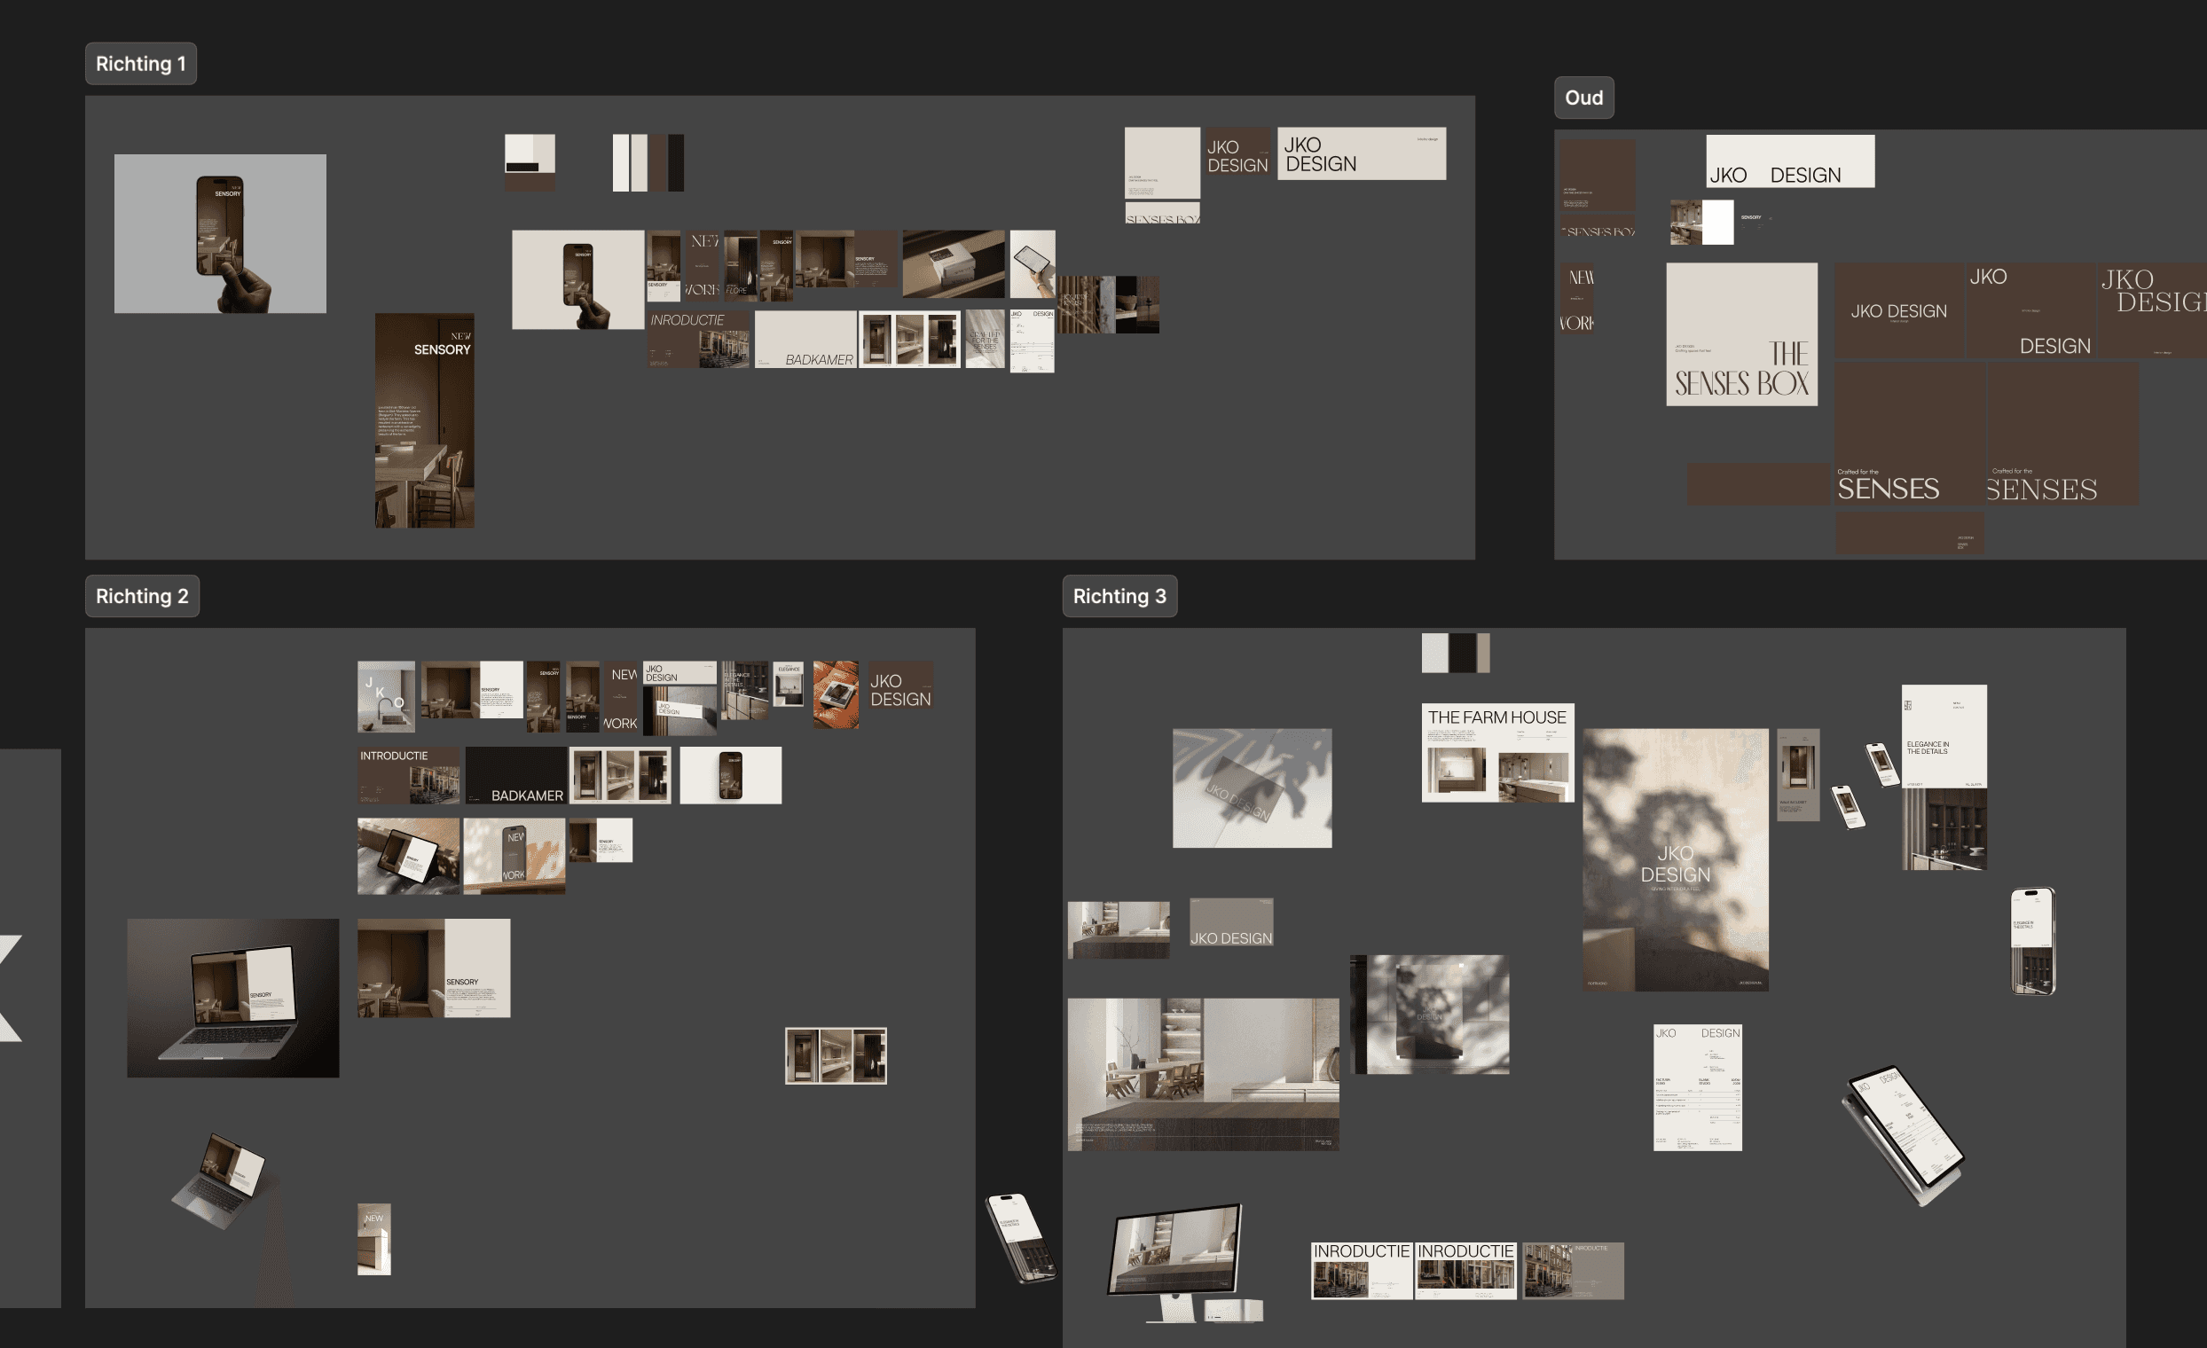Click THE SENSES BOX beige card in Oud
2207x1348 pixels.
click(1740, 334)
